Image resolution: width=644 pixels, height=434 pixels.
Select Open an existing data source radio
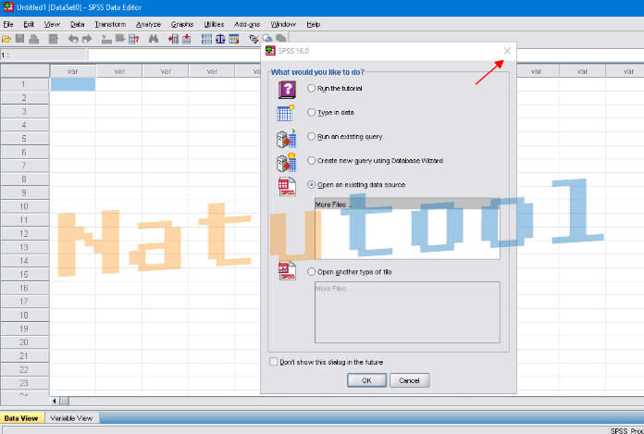pyautogui.click(x=311, y=185)
